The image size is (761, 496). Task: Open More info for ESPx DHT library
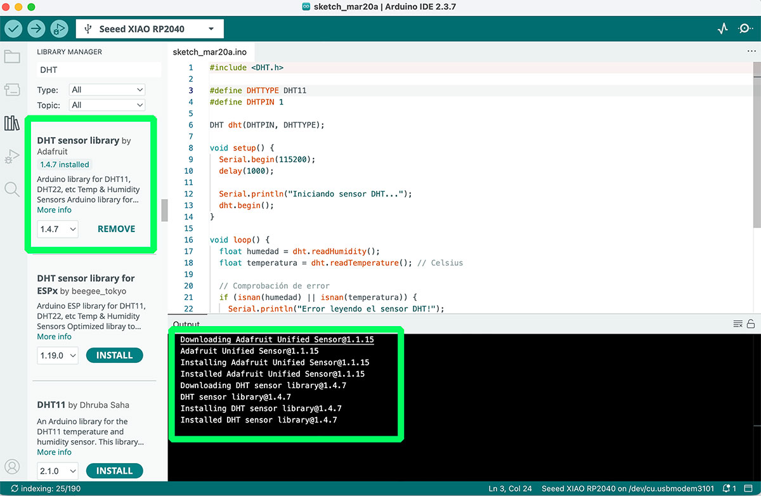point(54,337)
